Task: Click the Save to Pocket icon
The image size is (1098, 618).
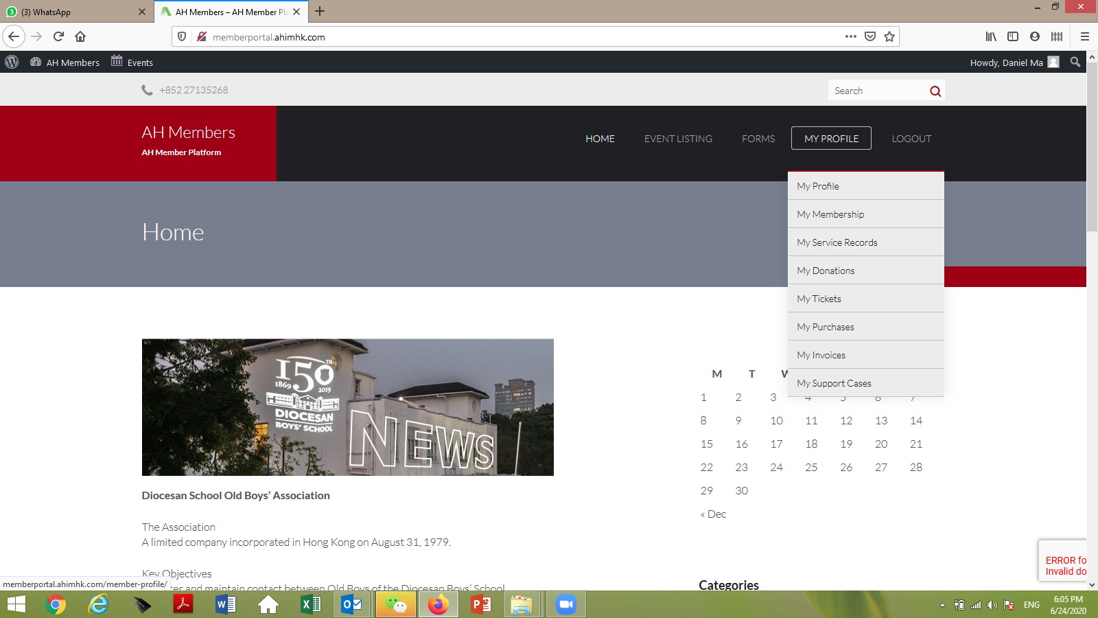Action: pyautogui.click(x=870, y=36)
